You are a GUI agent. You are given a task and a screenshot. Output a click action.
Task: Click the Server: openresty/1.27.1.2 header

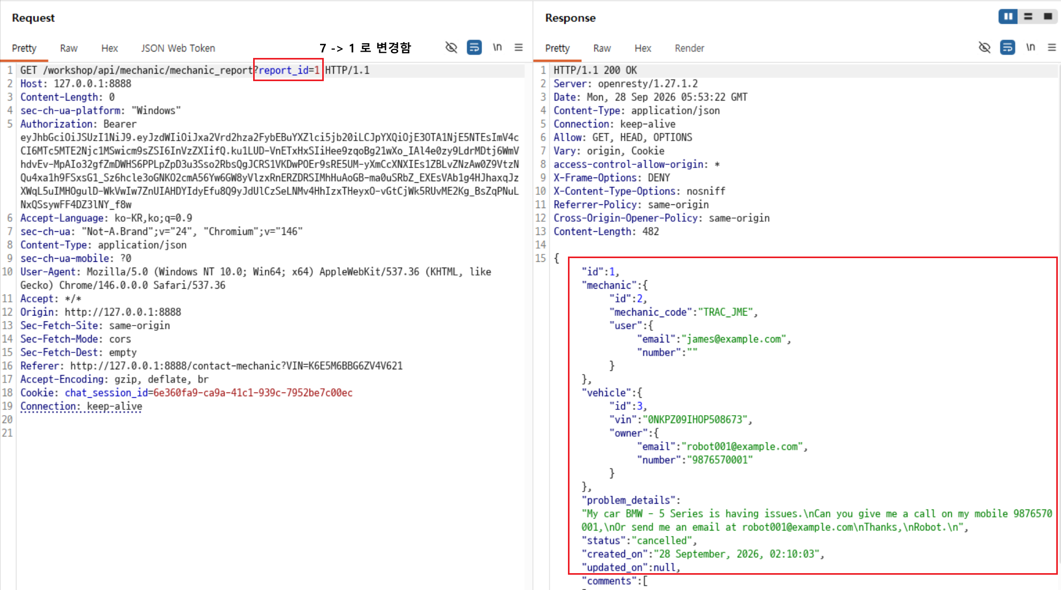pos(625,83)
